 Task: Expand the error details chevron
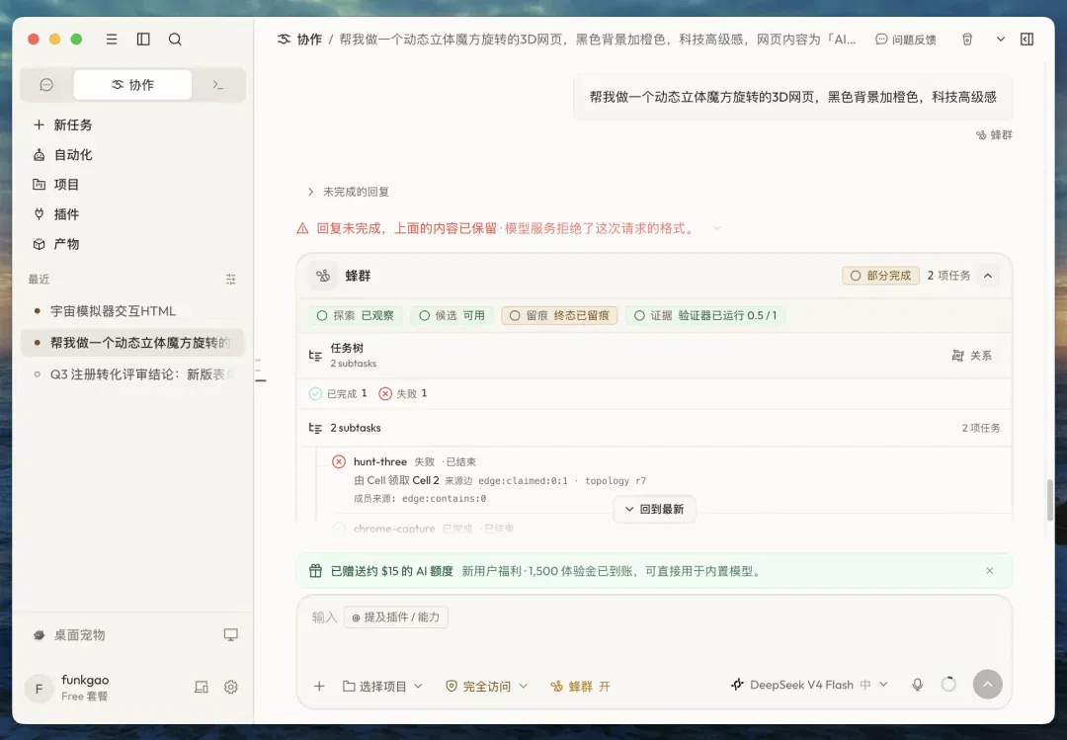tap(716, 229)
